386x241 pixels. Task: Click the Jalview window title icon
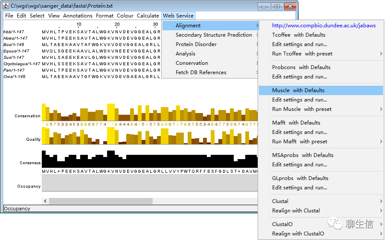pyautogui.click(x=6, y=6)
